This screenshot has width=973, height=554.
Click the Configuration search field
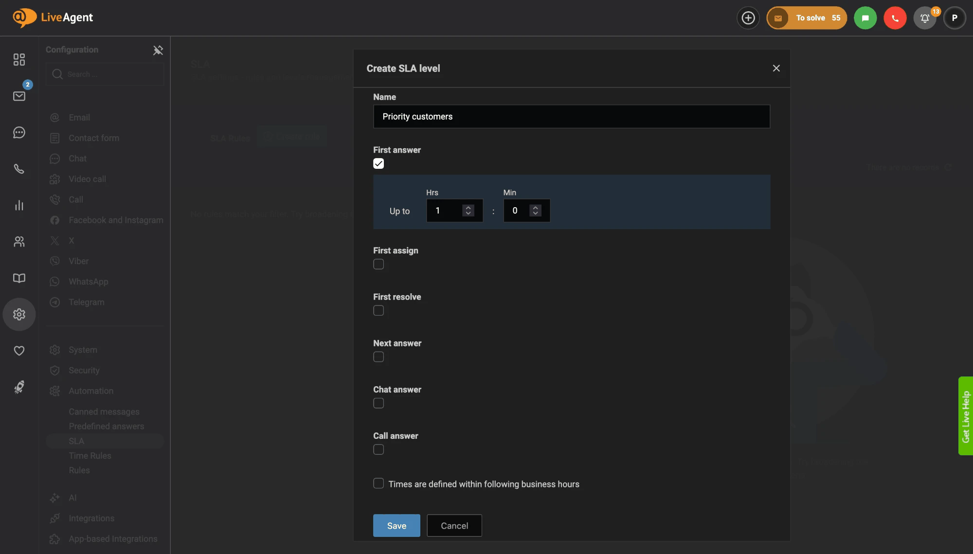tap(105, 74)
